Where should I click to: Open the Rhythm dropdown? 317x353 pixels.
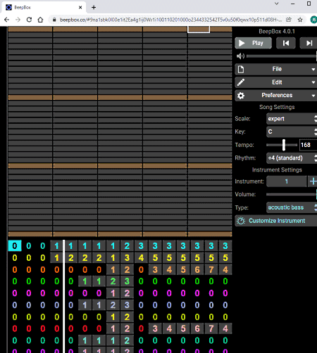tap(292, 158)
